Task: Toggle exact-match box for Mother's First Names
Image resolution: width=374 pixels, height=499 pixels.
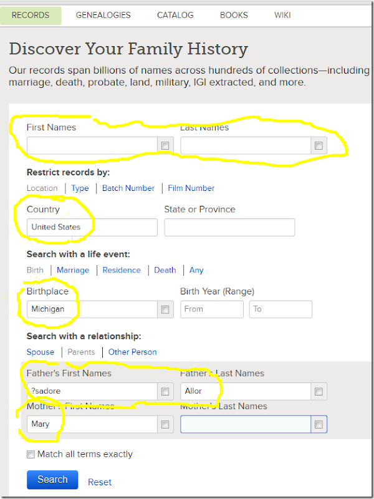Action: 165,424
